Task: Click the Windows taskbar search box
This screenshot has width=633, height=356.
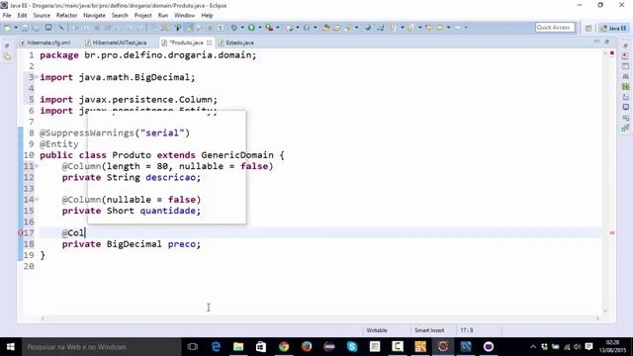Action: pos(101,347)
